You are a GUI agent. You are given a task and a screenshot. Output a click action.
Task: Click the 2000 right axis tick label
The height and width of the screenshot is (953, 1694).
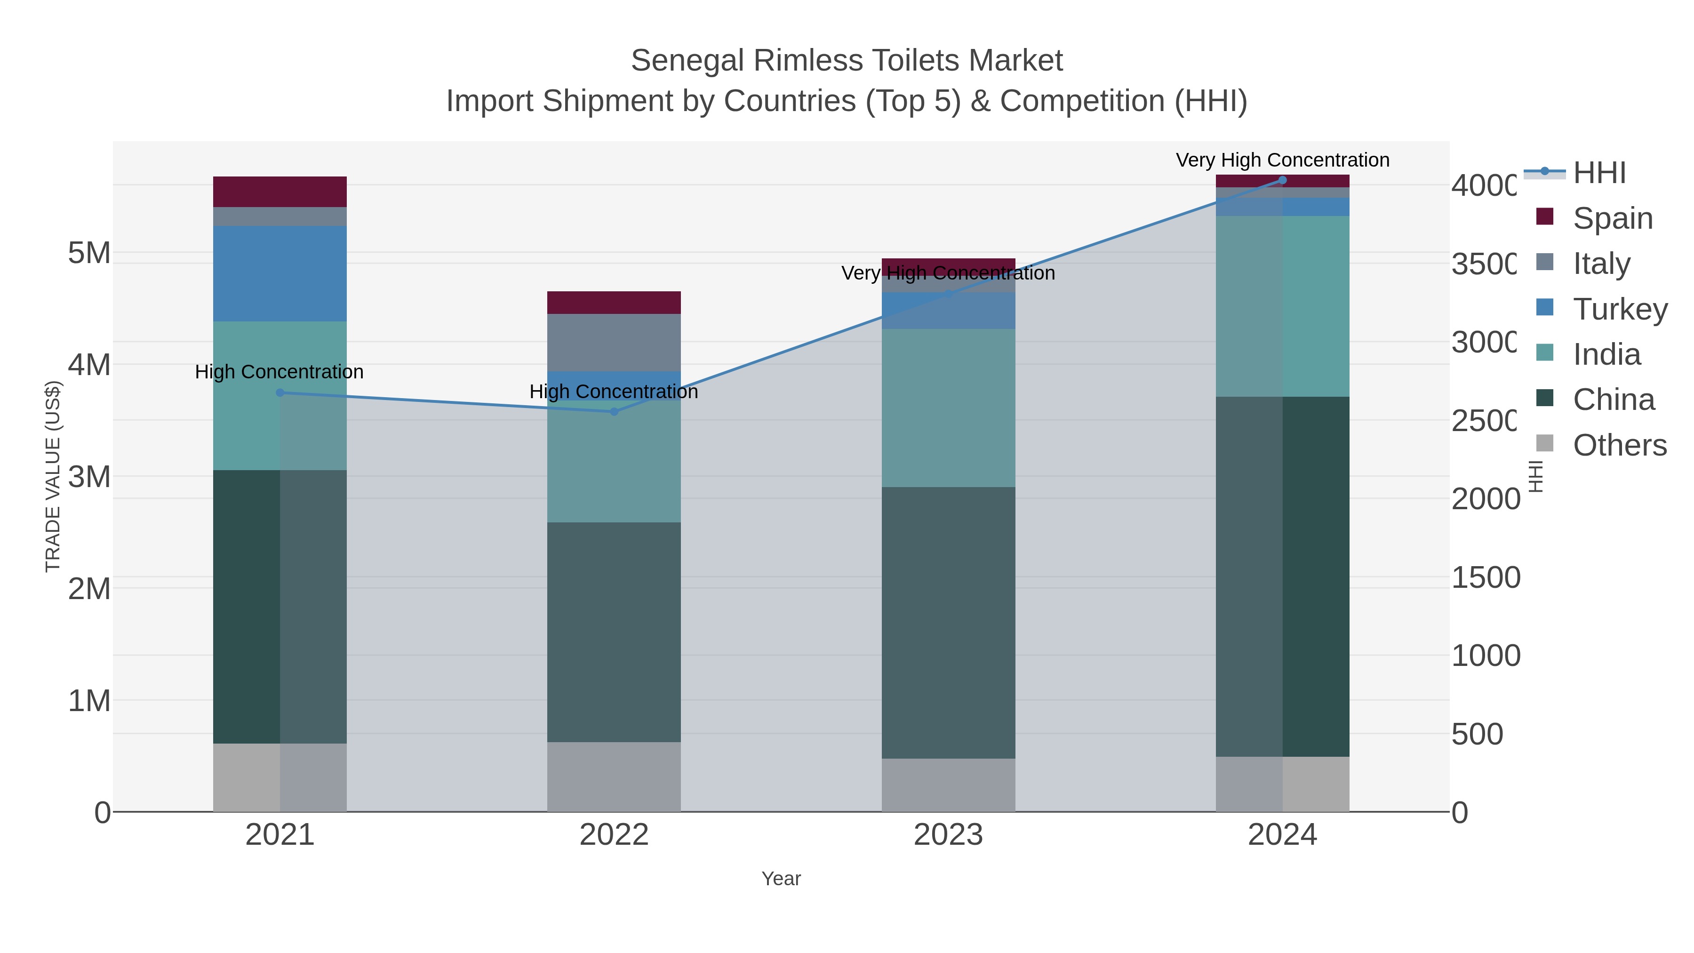click(1486, 499)
